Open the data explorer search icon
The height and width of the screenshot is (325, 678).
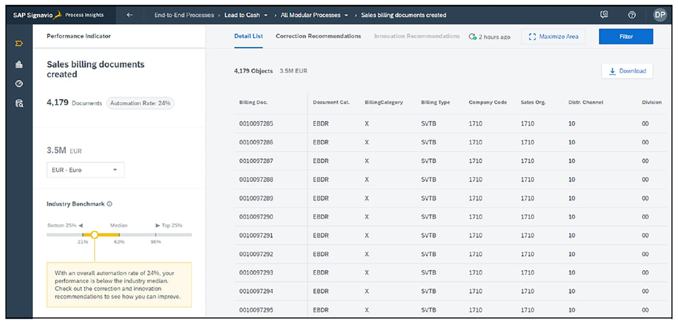tap(19, 103)
